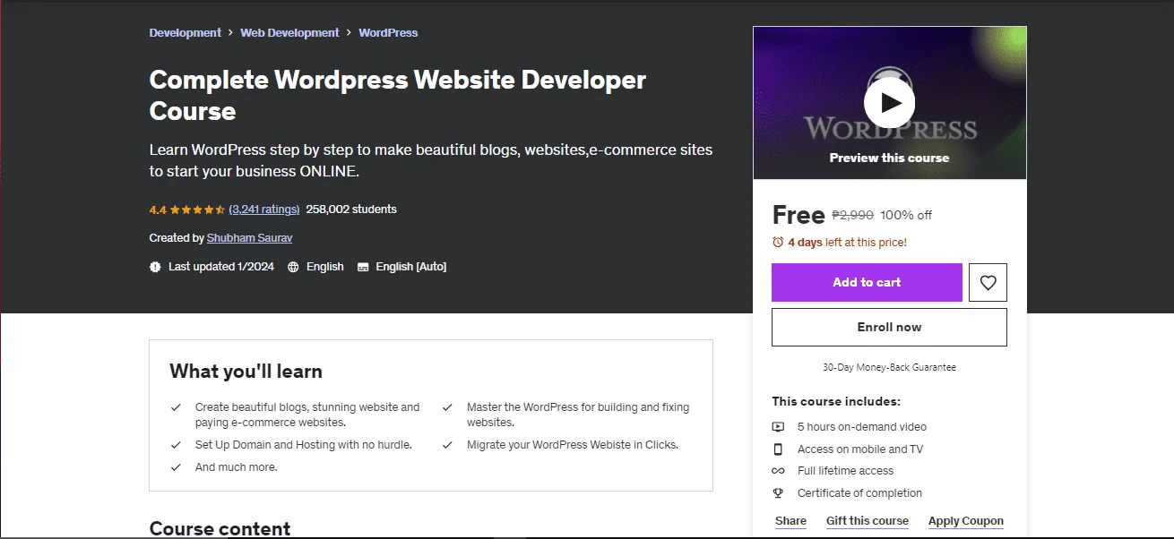
Task: Open the Development breadcrumb link
Action: [x=186, y=32]
